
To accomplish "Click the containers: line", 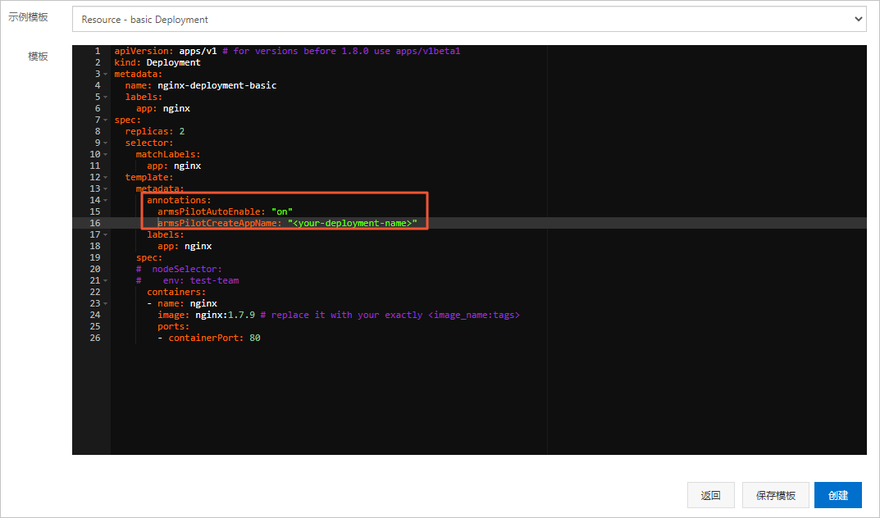I will [176, 292].
